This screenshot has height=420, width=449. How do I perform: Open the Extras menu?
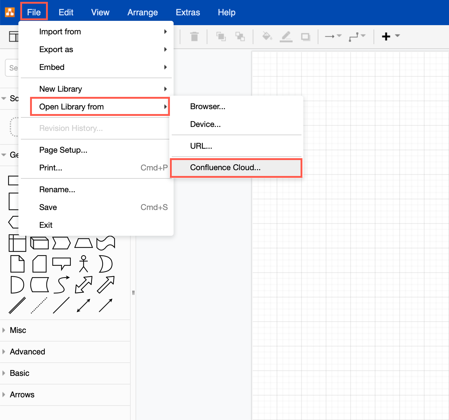click(188, 12)
